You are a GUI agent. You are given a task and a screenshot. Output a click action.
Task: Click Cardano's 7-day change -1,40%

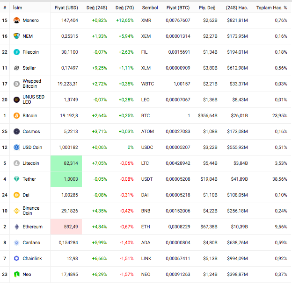pos(127,242)
